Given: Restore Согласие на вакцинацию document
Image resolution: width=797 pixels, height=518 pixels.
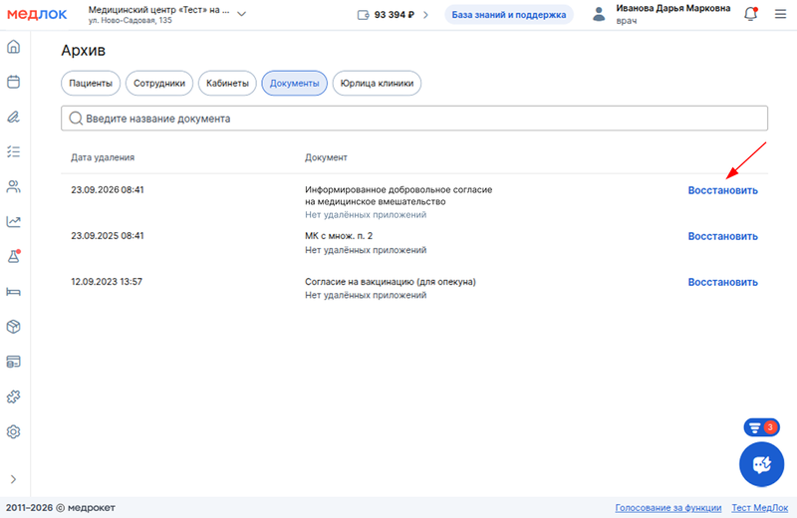Looking at the screenshot, I should [723, 282].
